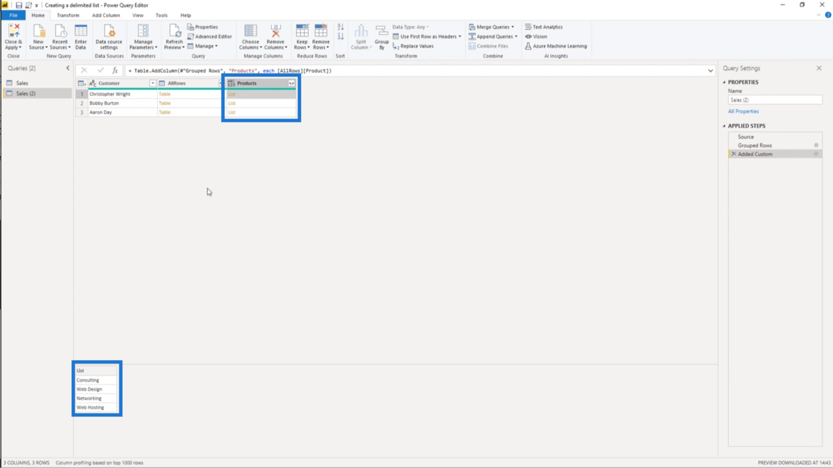Click Replace Values
The width and height of the screenshot is (833, 468).
click(413, 46)
